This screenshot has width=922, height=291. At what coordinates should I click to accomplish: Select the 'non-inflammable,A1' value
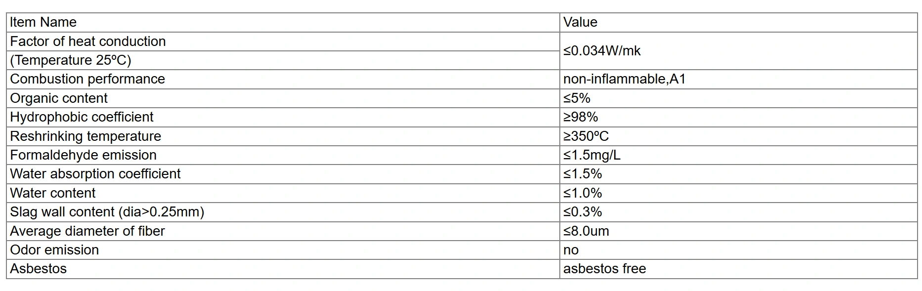[x=624, y=79]
